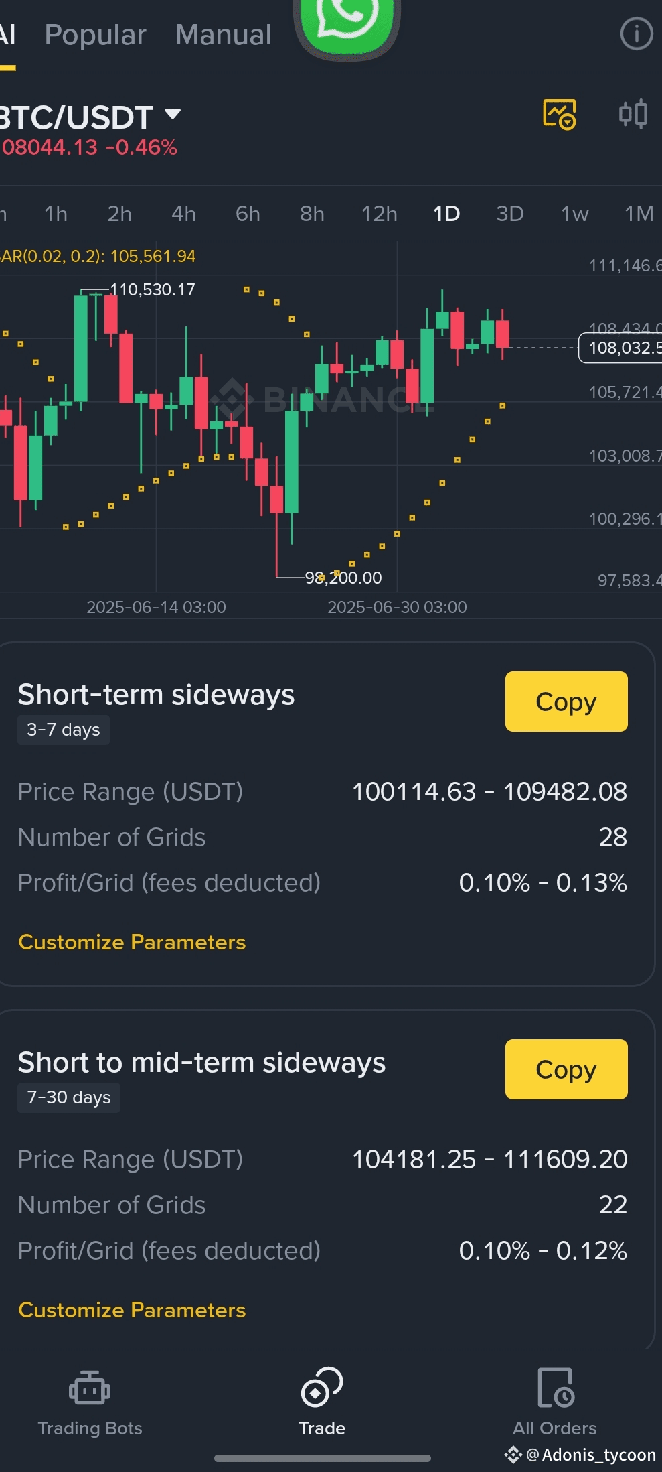Select the 1w chart interval
662x1472 pixels.
point(574,214)
